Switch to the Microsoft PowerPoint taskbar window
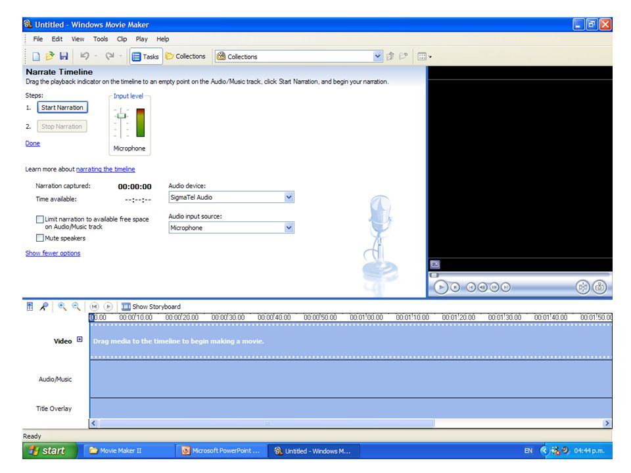631x473 pixels. pos(222,451)
